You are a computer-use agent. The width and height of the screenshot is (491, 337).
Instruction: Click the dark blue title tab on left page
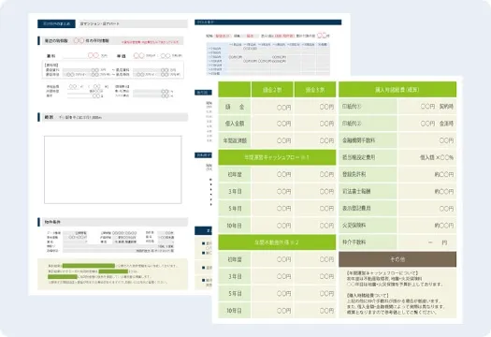[x=56, y=23]
